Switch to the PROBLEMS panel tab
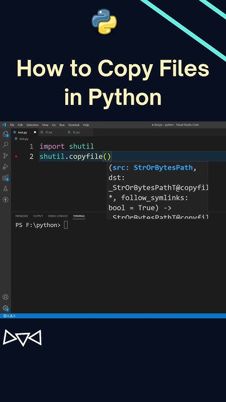226x402 pixels. [x=22, y=216]
